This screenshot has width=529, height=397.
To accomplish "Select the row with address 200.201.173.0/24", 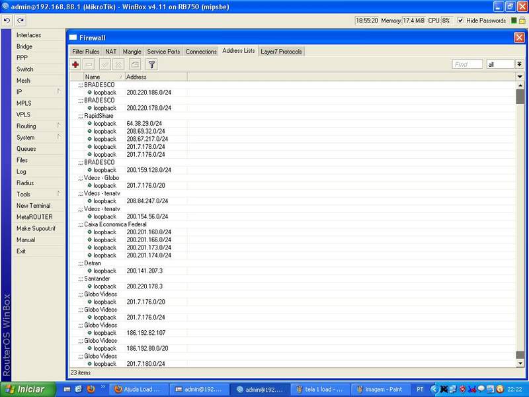I will point(293,247).
